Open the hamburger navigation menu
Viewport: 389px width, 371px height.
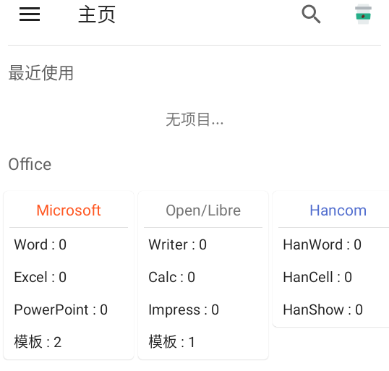click(x=30, y=14)
